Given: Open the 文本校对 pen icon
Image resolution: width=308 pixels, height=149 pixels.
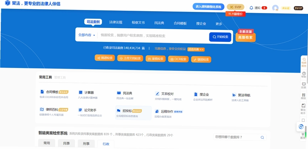Looking at the screenshot, I should point(157,94).
